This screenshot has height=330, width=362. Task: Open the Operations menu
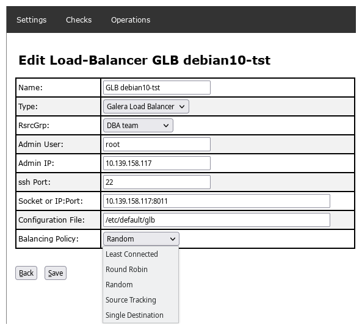(x=131, y=20)
